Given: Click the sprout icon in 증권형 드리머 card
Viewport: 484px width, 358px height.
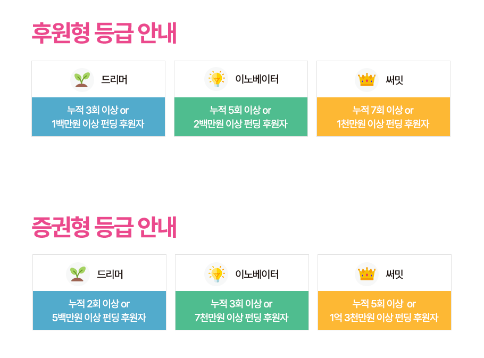Looking at the screenshot, I should (x=78, y=274).
